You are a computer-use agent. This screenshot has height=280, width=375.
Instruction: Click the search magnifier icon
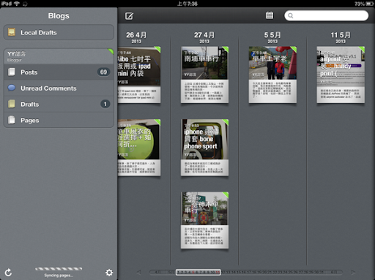click(290, 15)
